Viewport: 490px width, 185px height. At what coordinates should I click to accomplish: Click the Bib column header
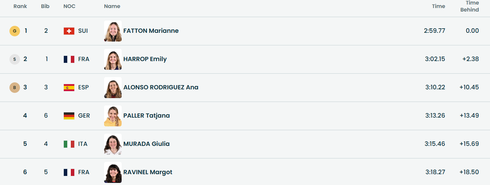pos(45,6)
